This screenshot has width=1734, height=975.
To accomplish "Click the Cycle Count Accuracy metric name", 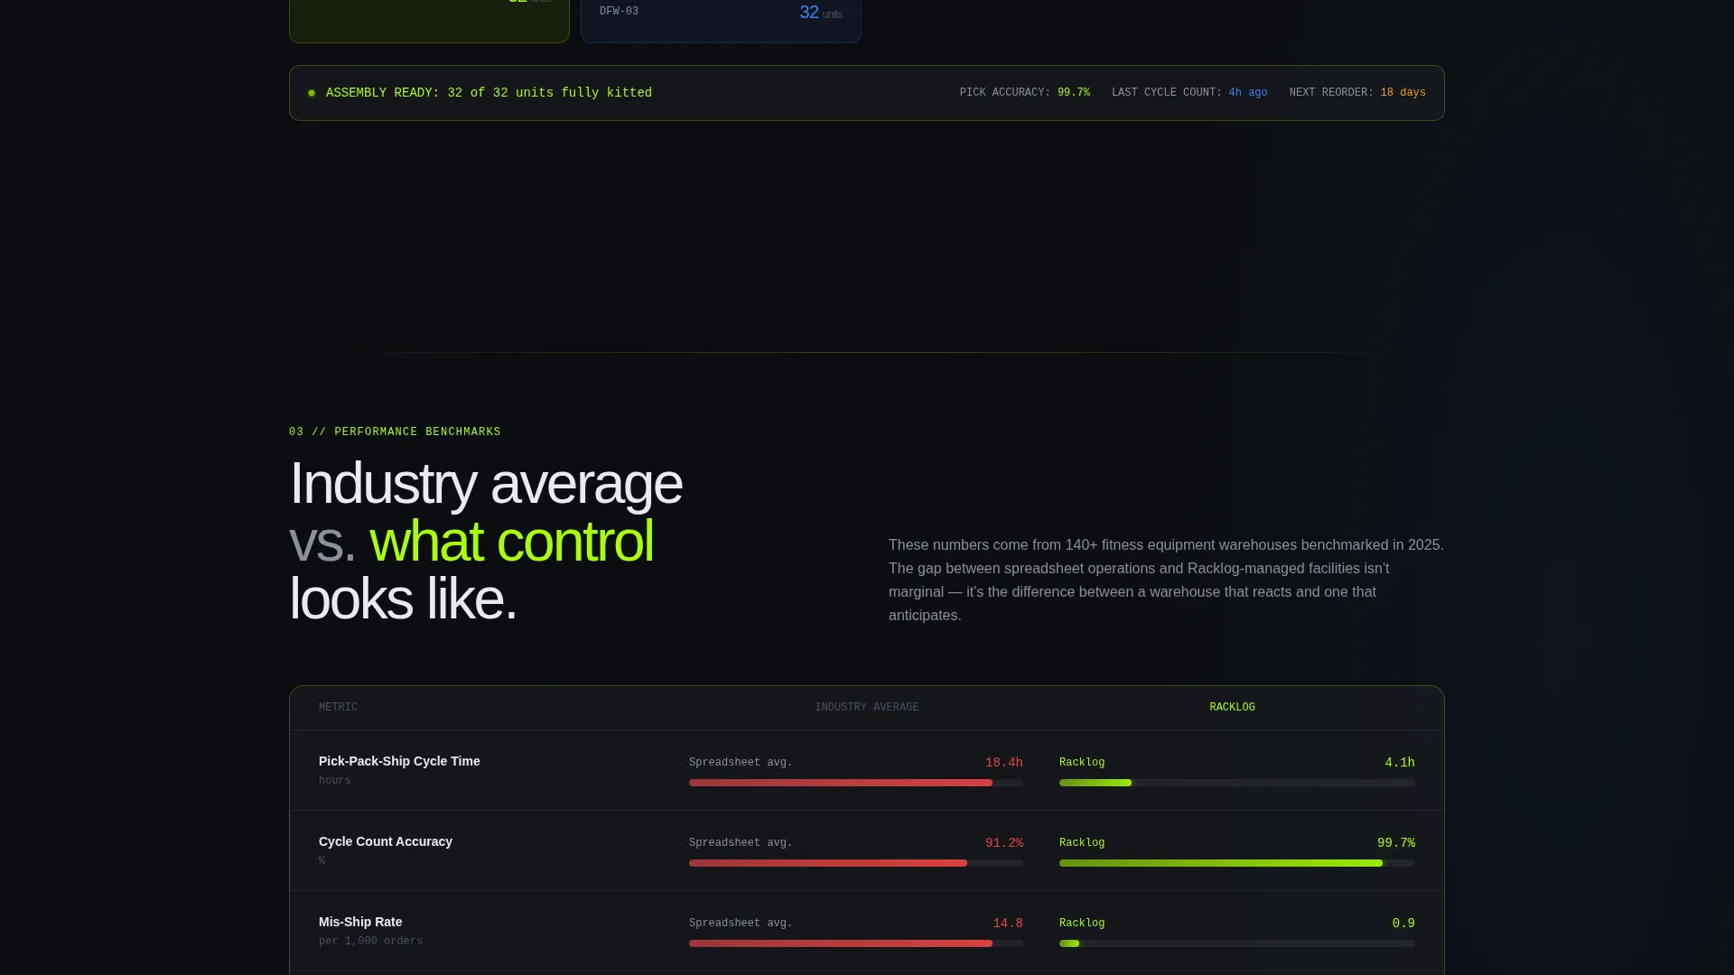I will 386,841.
